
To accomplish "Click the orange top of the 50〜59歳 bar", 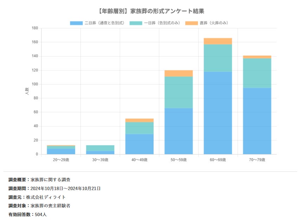I will pos(179,74).
